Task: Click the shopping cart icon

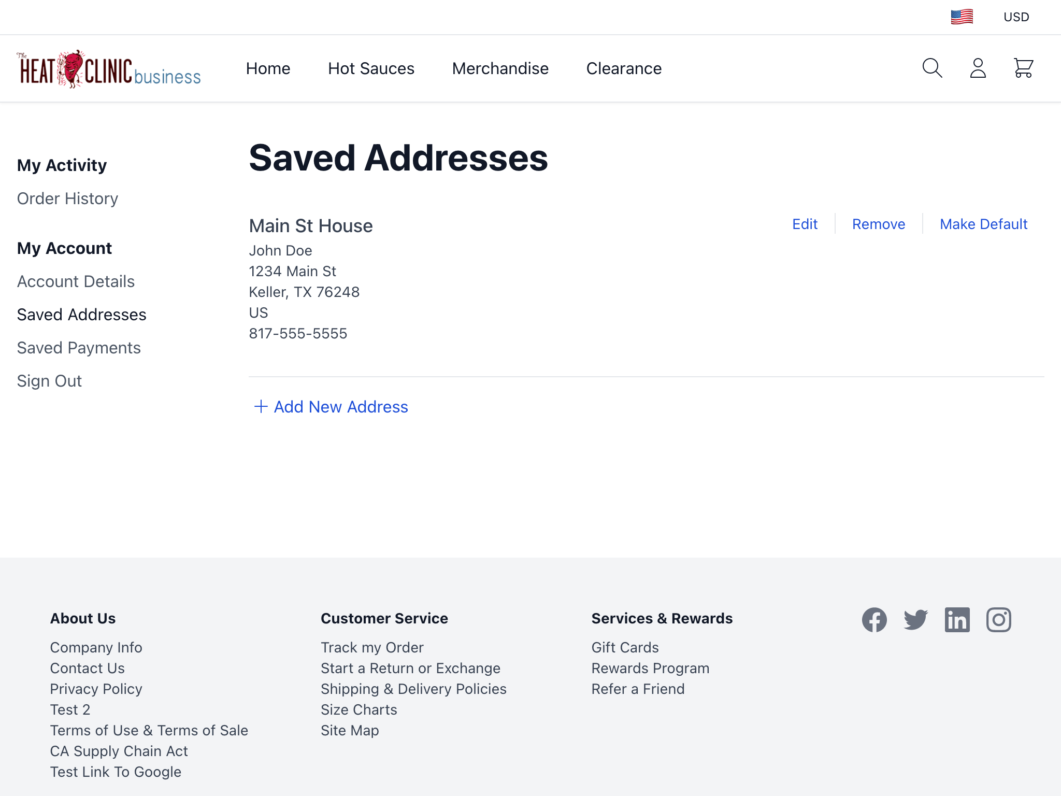Action: (1023, 68)
